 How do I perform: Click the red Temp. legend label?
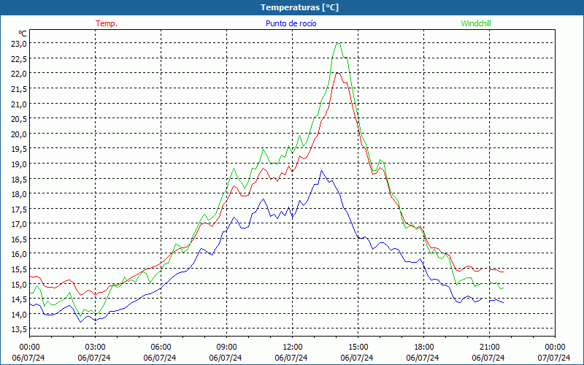click(107, 23)
